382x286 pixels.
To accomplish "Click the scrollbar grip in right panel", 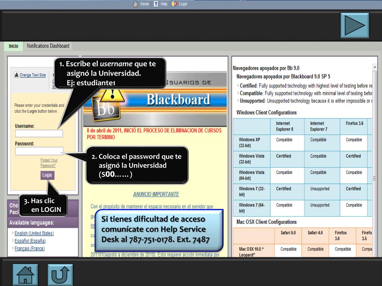I will (375, 179).
